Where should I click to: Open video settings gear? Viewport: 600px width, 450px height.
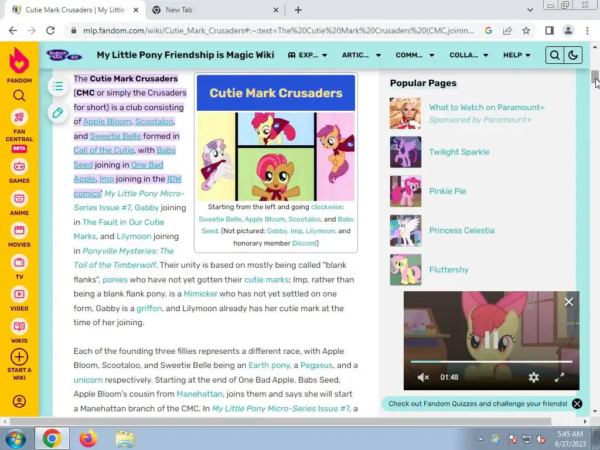point(533,377)
